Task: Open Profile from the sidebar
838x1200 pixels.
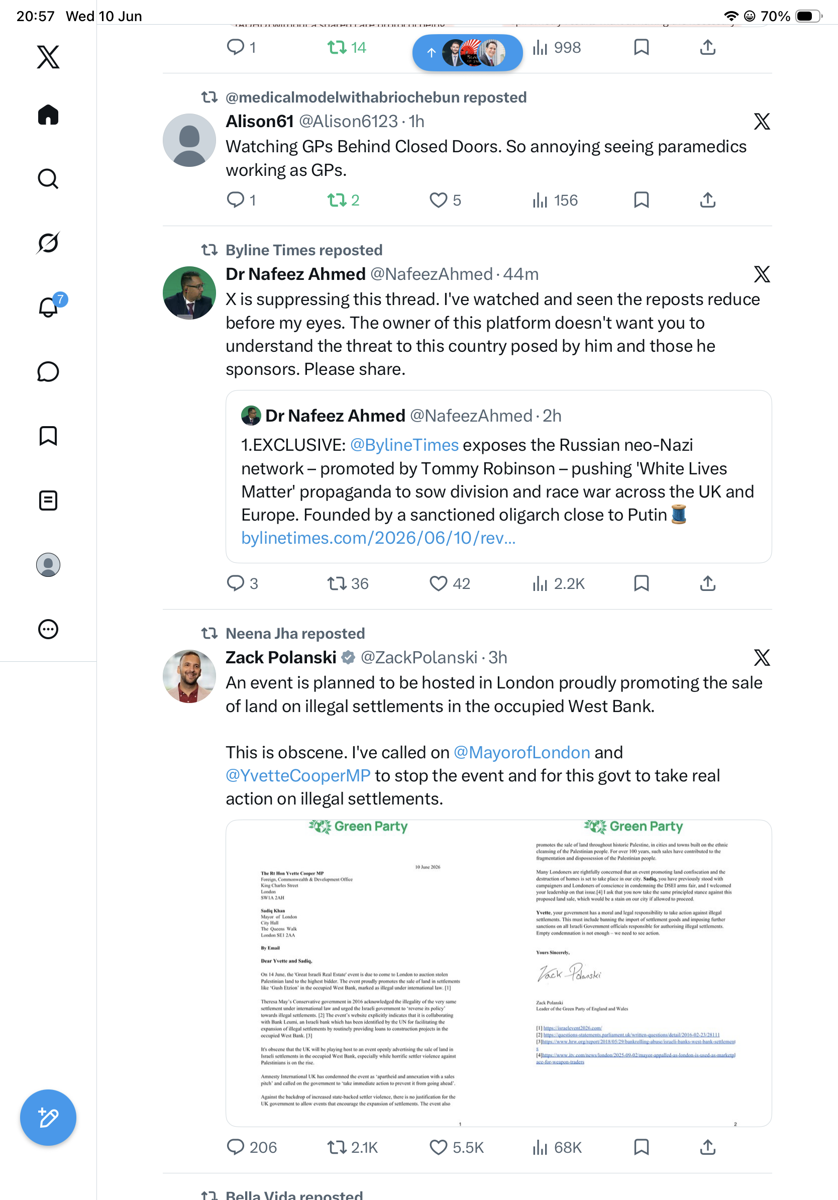Action: [x=48, y=564]
